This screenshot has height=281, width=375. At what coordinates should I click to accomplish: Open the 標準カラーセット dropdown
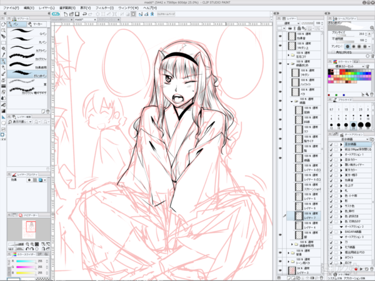[346, 66]
